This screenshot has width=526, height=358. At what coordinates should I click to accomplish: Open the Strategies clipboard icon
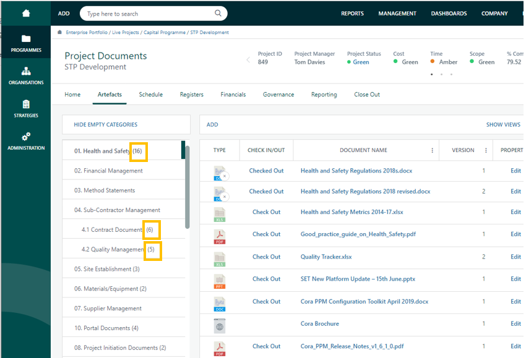pos(26,104)
